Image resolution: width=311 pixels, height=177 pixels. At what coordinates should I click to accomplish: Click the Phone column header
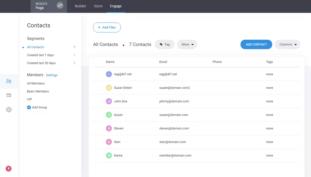[217, 62]
